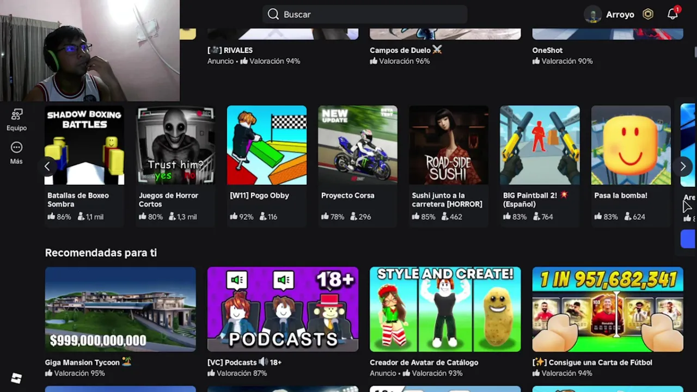Click Campos de Duelo title
Screen dimensions: 697x392
click(x=406, y=50)
